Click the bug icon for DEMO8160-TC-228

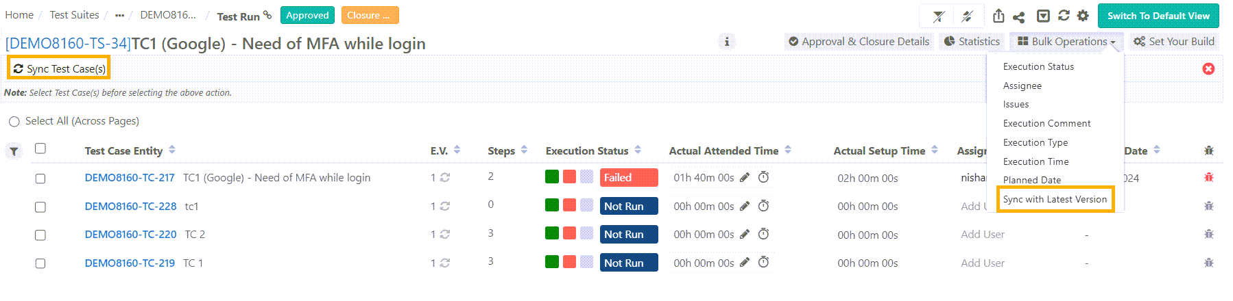1209,205
